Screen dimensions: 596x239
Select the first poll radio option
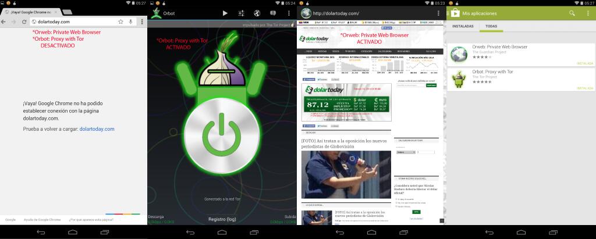(397, 199)
